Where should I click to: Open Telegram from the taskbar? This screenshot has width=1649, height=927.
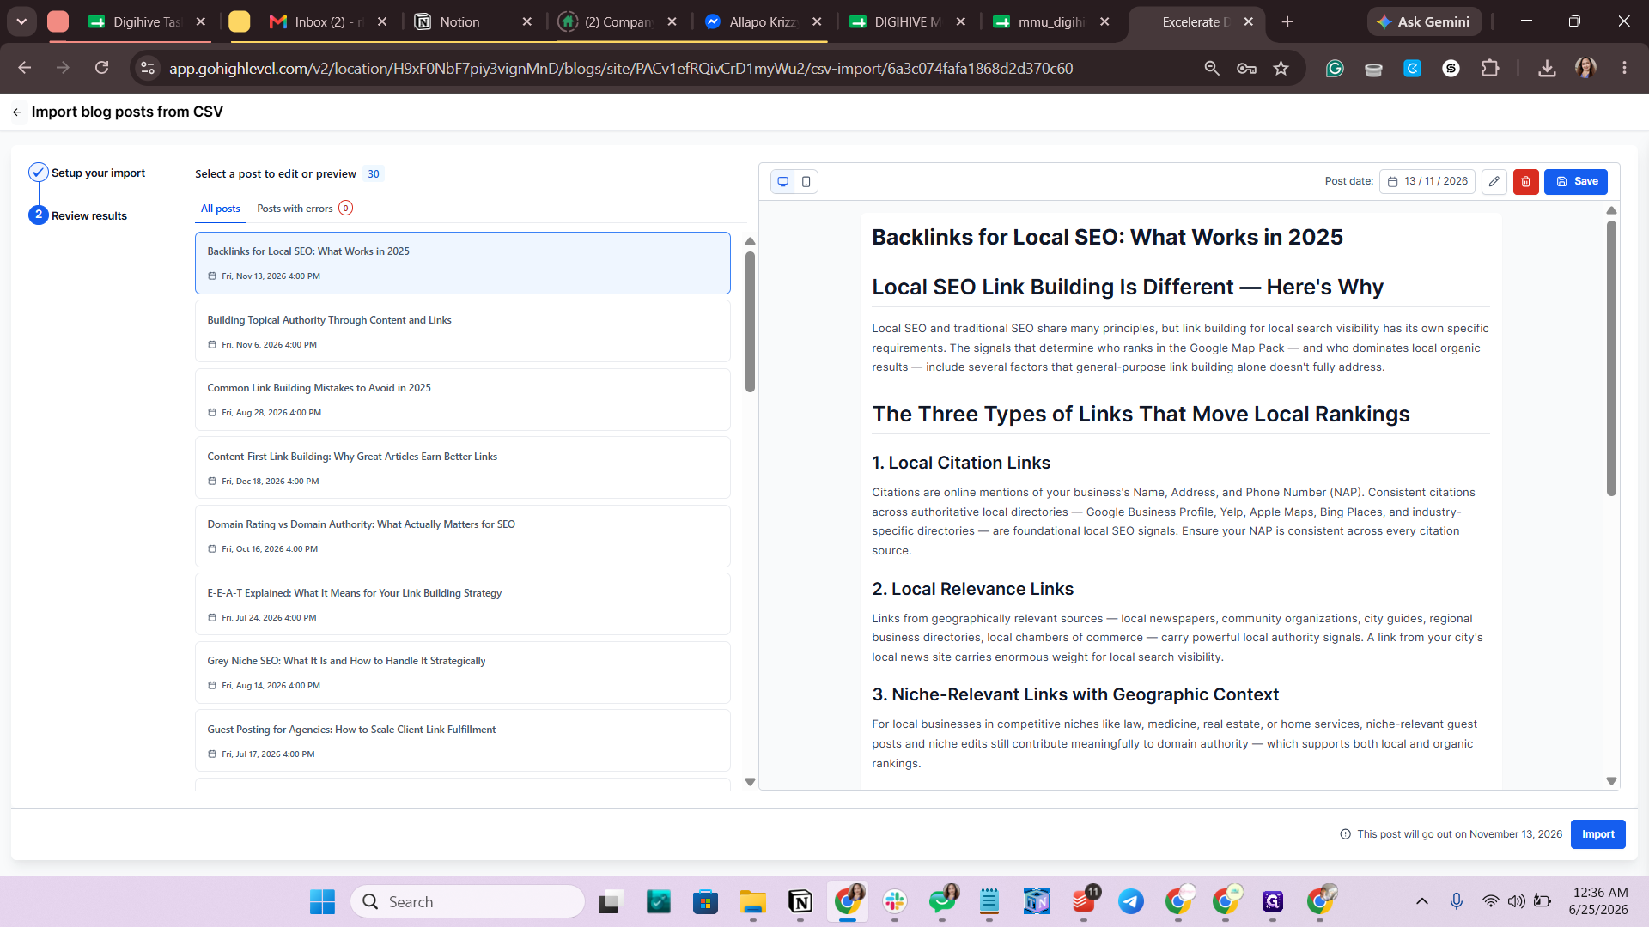click(1130, 901)
